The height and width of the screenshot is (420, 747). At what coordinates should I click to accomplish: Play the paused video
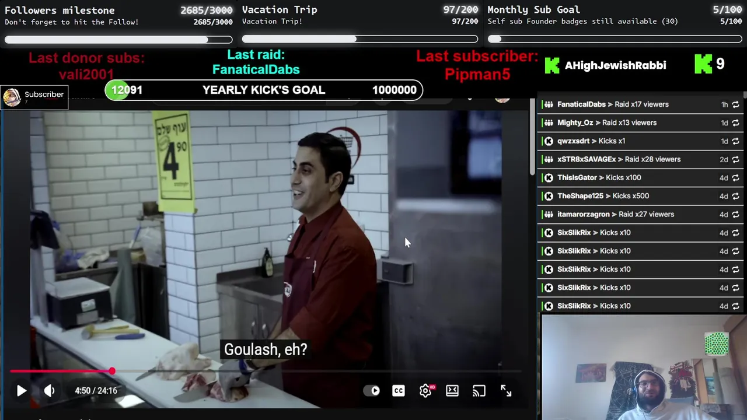click(x=22, y=391)
